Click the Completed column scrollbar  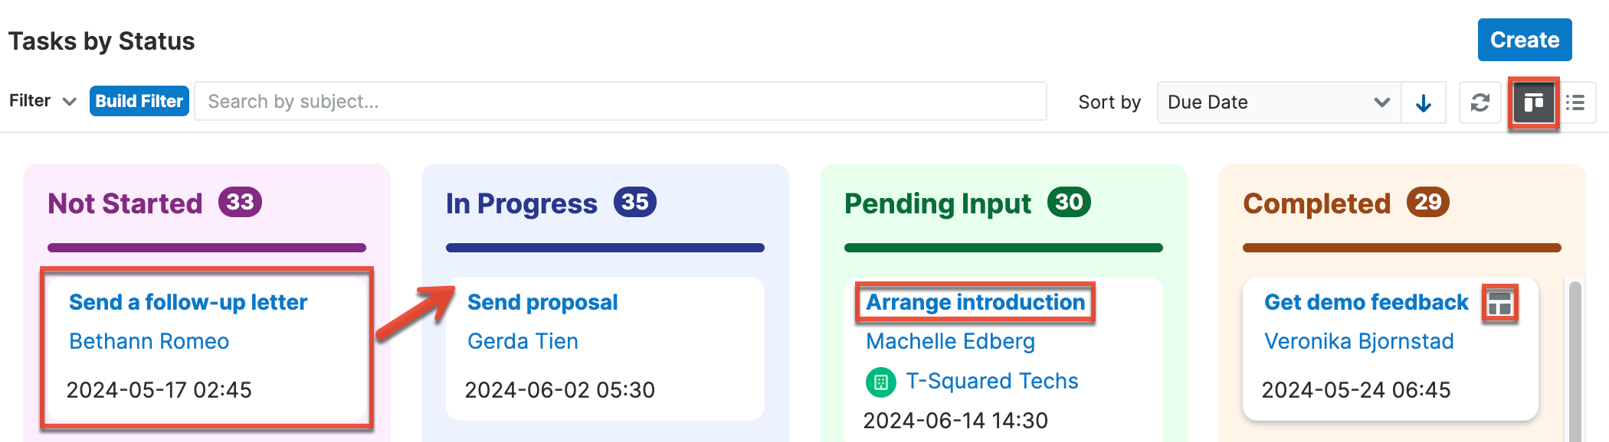pyautogui.click(x=1575, y=359)
